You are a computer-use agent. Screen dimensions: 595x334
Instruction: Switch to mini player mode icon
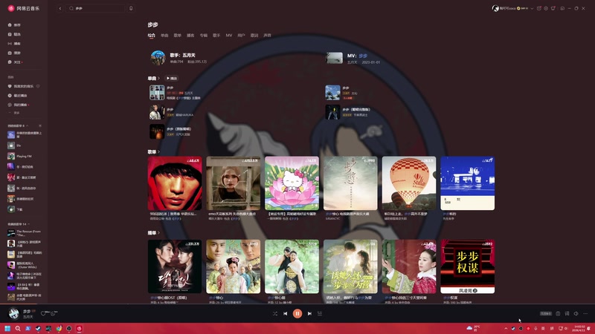click(x=562, y=8)
